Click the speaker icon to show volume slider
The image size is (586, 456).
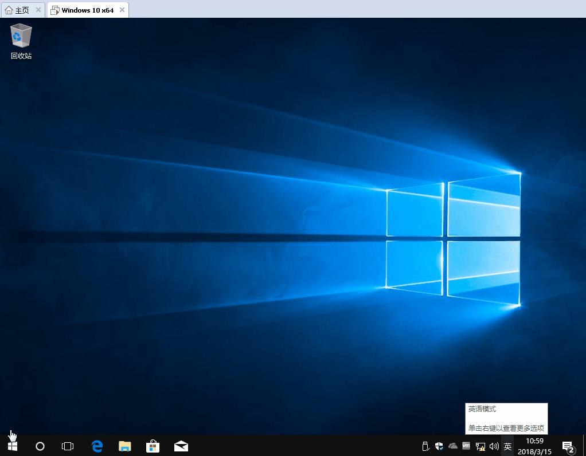[x=494, y=446]
